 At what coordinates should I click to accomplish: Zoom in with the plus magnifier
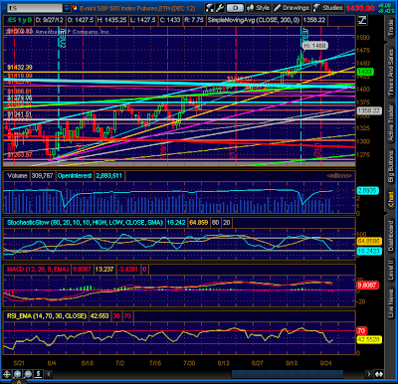click(x=17, y=374)
